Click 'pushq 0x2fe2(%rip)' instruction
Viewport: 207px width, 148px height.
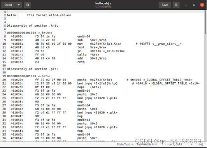click(x=95, y=80)
